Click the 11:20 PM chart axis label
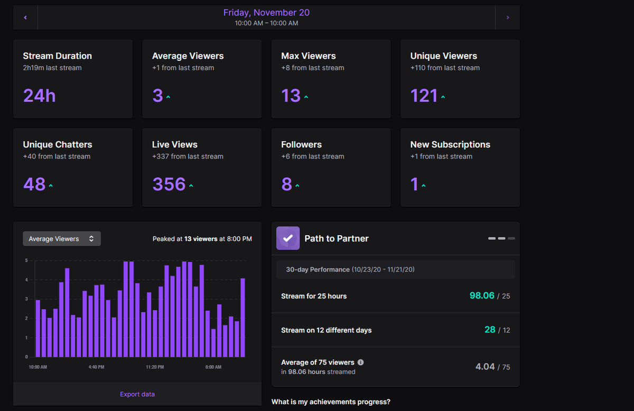The width and height of the screenshot is (634, 411). [155, 367]
